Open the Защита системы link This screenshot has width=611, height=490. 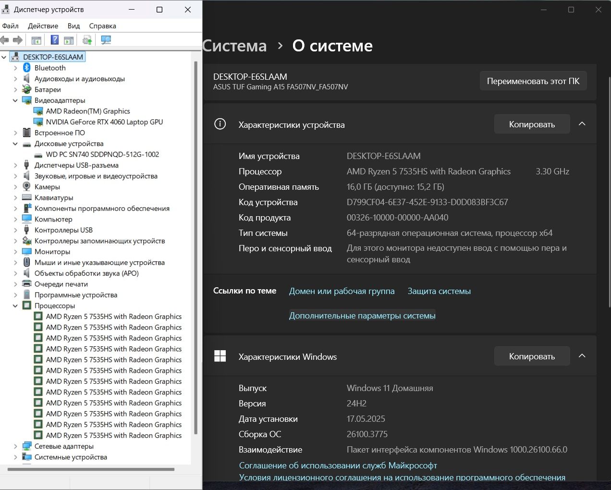[439, 291]
